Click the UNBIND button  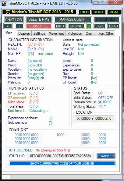[76, 26]
